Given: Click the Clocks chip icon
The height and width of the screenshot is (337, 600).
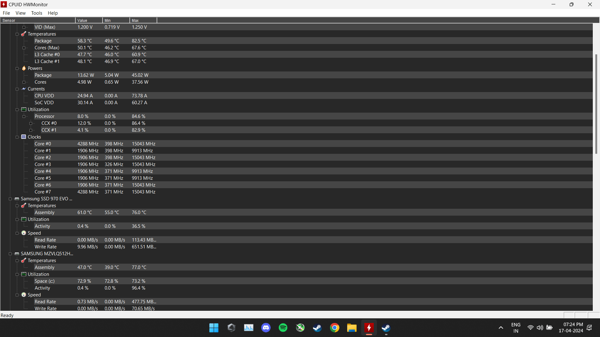Looking at the screenshot, I should (x=24, y=137).
